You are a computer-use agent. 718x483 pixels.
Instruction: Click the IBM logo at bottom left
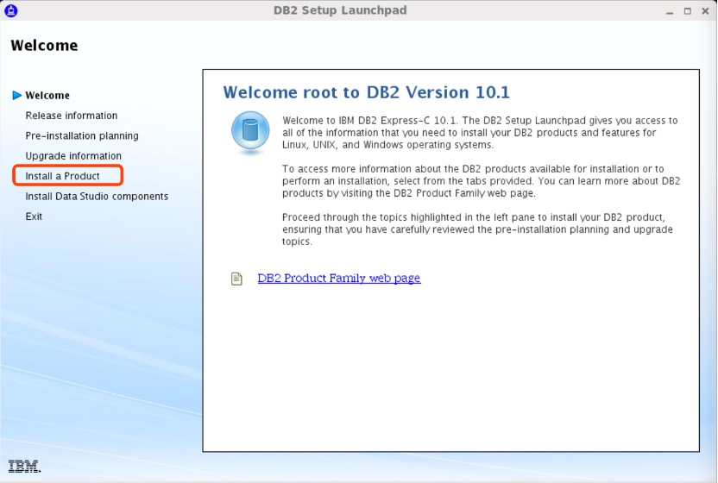tap(24, 466)
